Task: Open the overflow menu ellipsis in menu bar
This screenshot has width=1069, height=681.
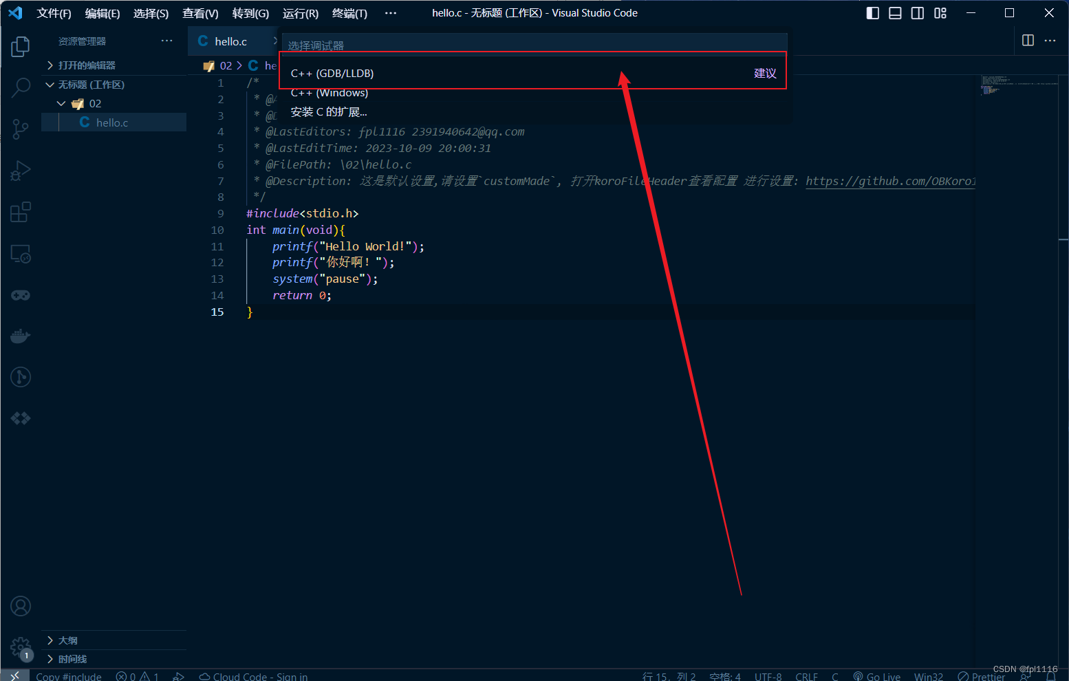Action: pyautogui.click(x=391, y=13)
